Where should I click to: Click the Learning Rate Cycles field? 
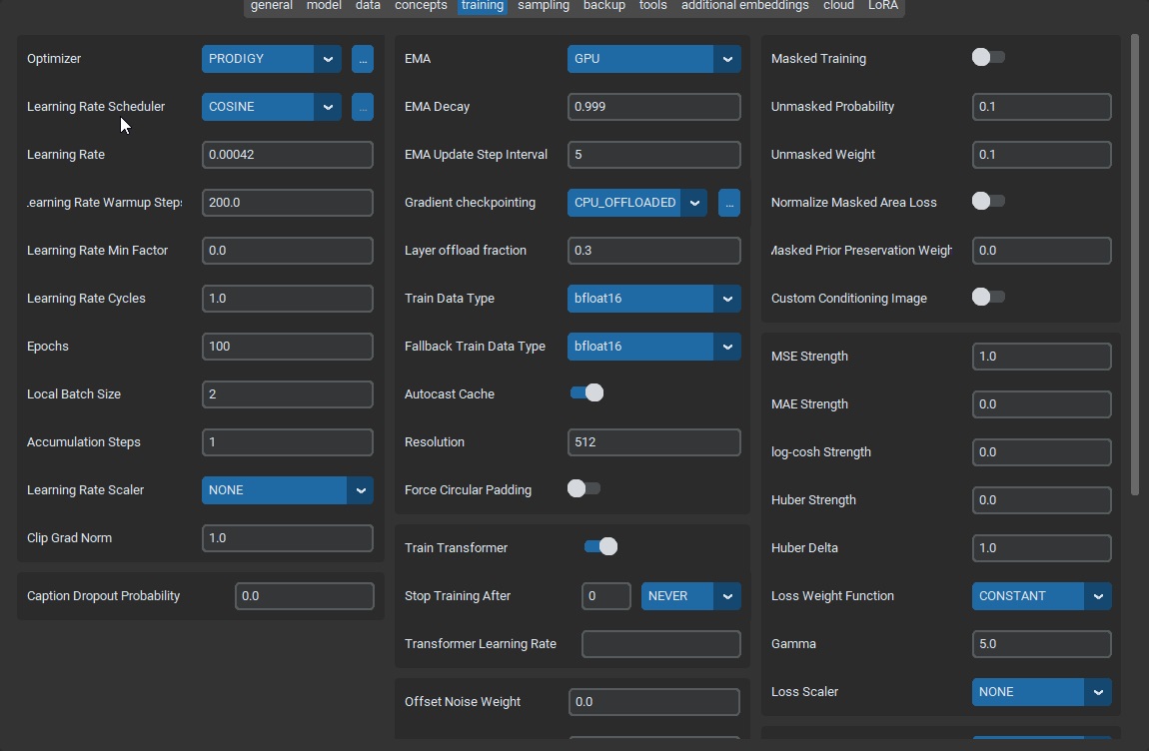pyautogui.click(x=288, y=299)
